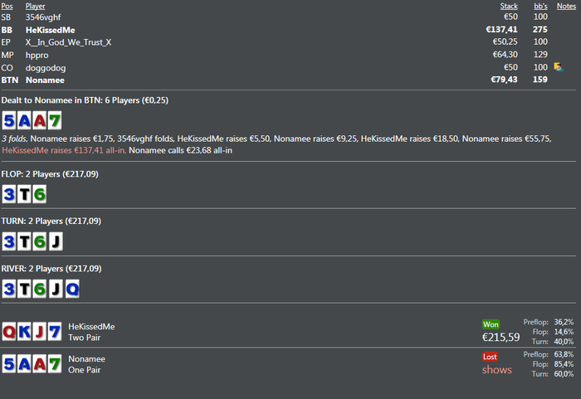Click the red Q card in HeKissedMe's showdown hand
Image resolution: width=581 pixels, height=399 pixels.
point(9,333)
